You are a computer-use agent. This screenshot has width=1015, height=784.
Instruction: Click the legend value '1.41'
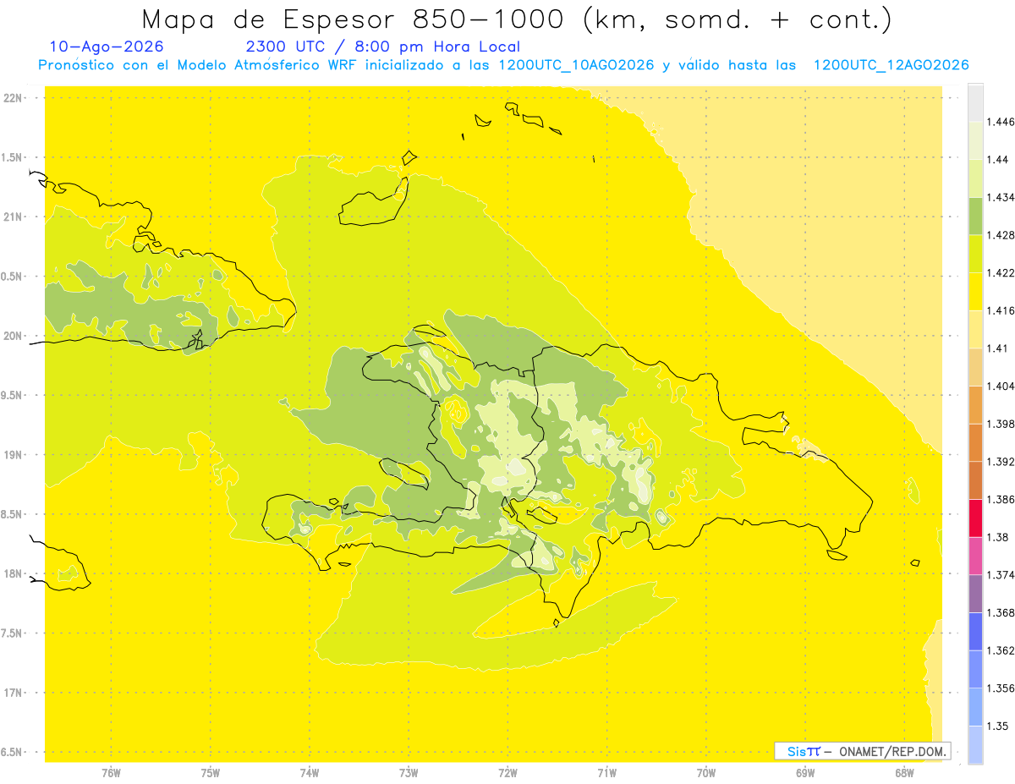(997, 348)
